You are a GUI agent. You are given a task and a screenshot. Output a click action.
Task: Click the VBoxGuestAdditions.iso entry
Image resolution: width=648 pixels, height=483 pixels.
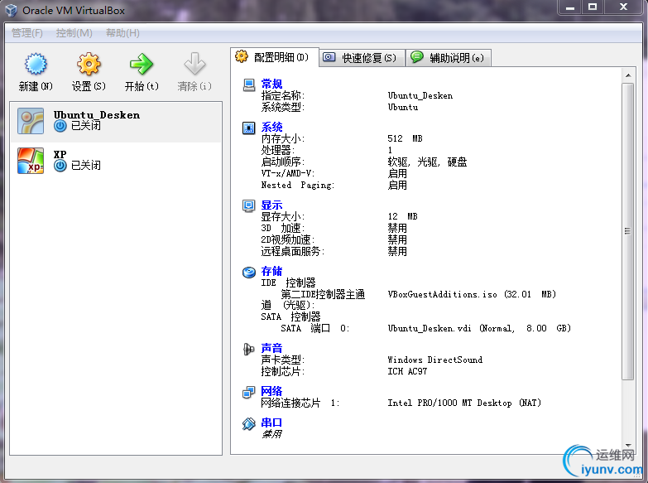pyautogui.click(x=472, y=294)
